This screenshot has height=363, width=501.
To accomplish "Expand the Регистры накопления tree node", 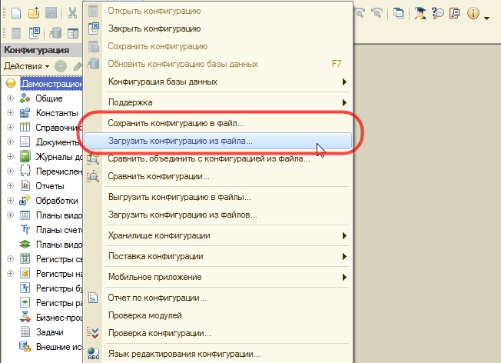I will pyautogui.click(x=10, y=274).
